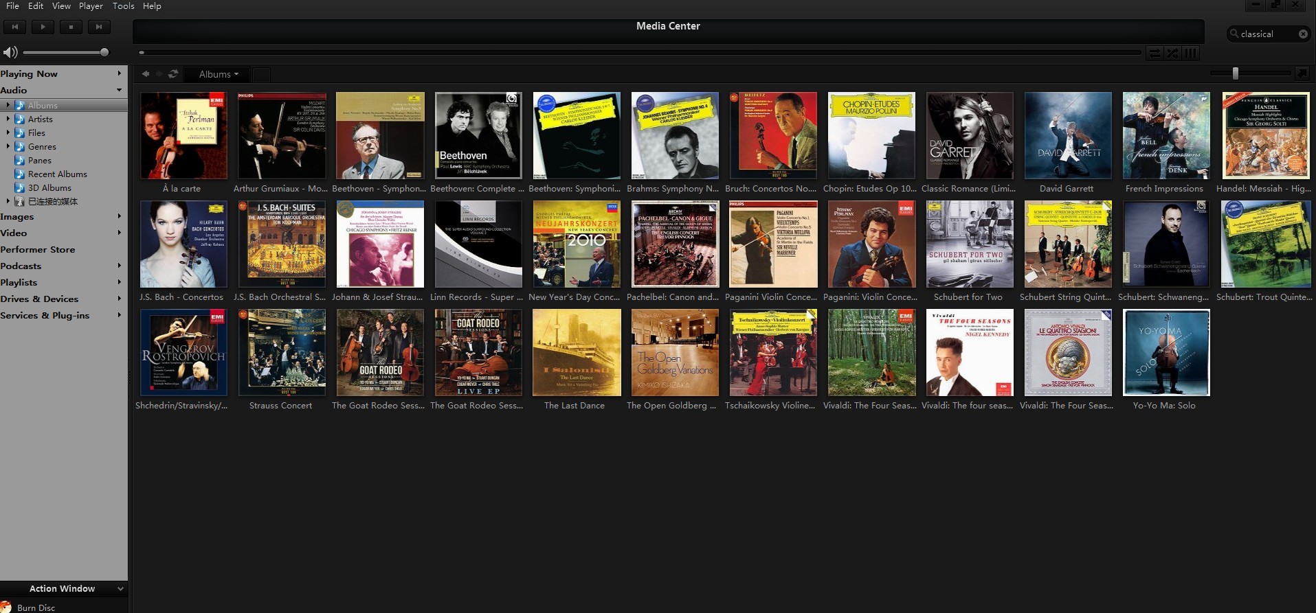Select the 已连接的媒体 tree item
The height and width of the screenshot is (613, 1316).
[52, 201]
